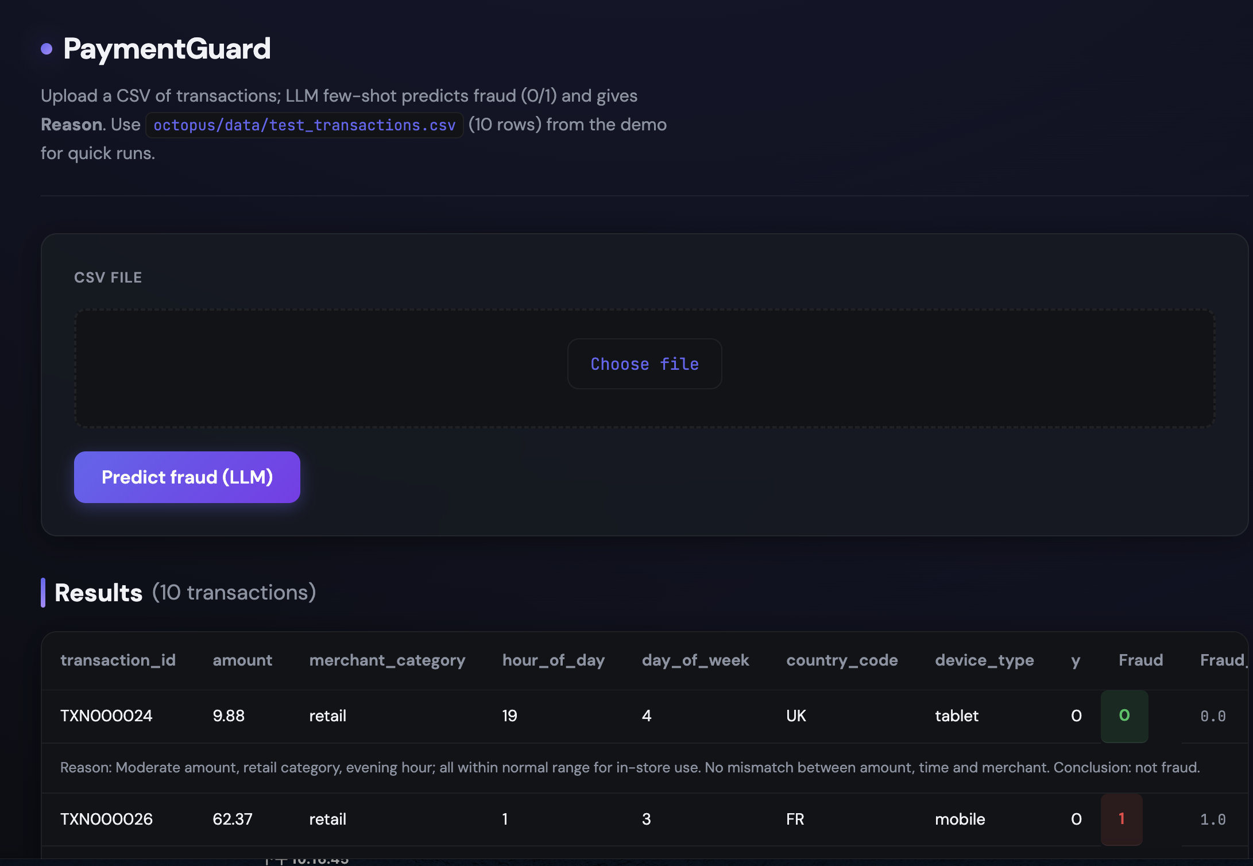Click the test_transactions.csv path code
Viewport: 1253px width, 866px height.
click(304, 125)
